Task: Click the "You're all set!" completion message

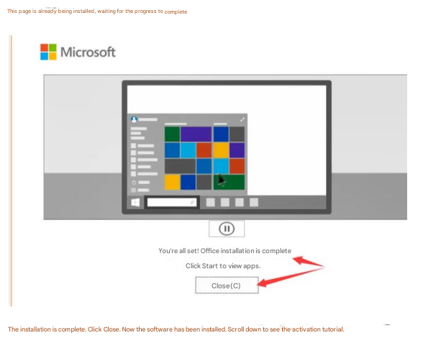Action: click(224, 250)
